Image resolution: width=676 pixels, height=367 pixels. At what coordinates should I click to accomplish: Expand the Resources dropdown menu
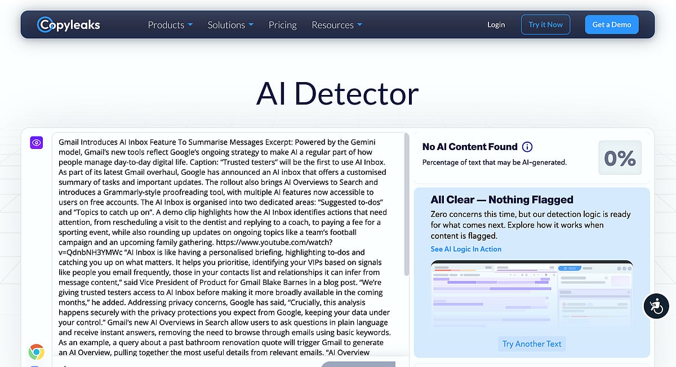click(337, 25)
